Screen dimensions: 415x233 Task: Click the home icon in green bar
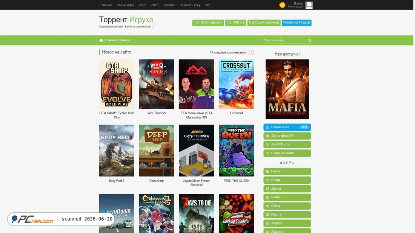point(101,40)
